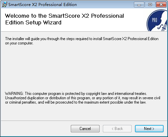
Task: Click the criminal penalties line of text
Action: pyautogui.click(x=75, y=102)
